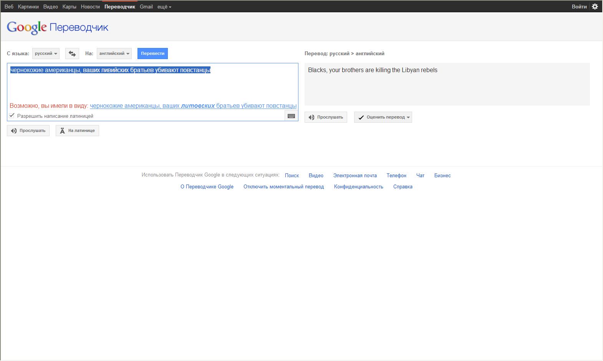Image resolution: width=603 pixels, height=361 pixels.
Task: Click Отключить моментальный перевод link
Action: [x=284, y=187]
